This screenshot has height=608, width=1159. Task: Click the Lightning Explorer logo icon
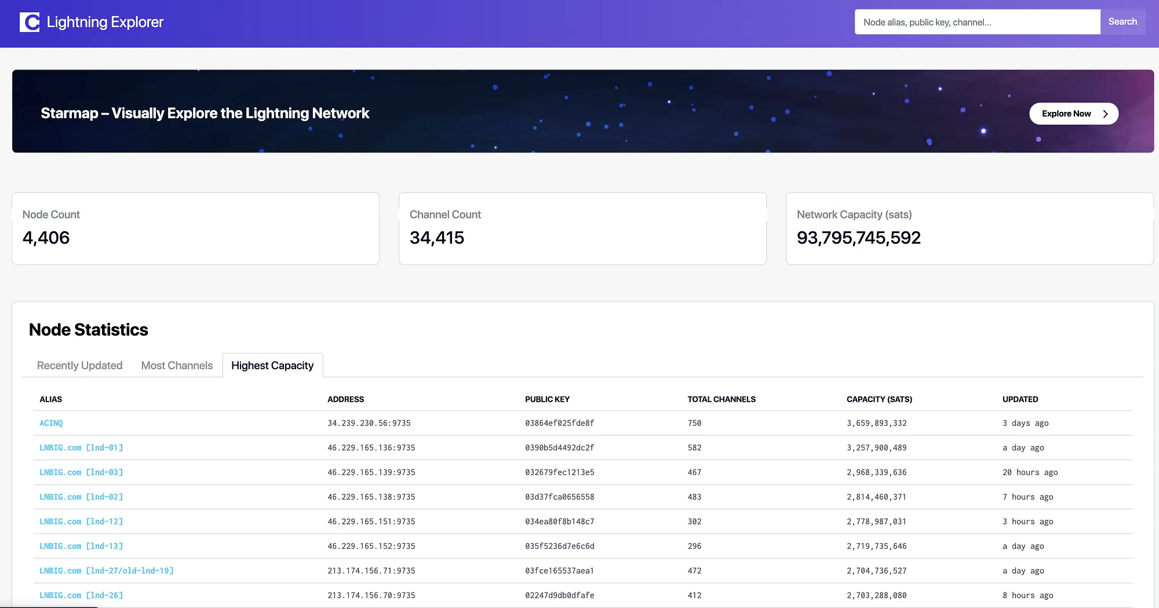[30, 22]
